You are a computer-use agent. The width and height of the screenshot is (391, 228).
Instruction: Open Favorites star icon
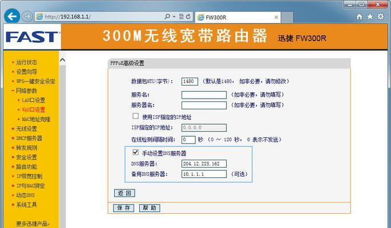point(370,17)
